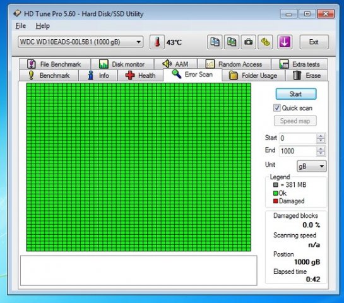Open the AAM tab
Viewport: 344px width, 303px height.
pyautogui.click(x=175, y=64)
